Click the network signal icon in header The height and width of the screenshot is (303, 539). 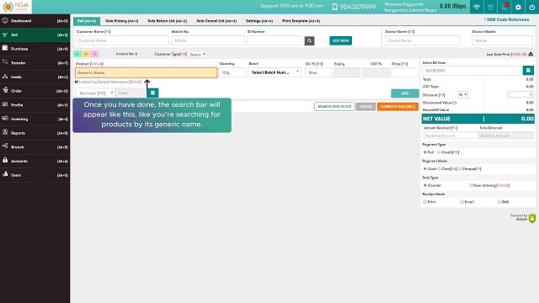tap(477, 7)
